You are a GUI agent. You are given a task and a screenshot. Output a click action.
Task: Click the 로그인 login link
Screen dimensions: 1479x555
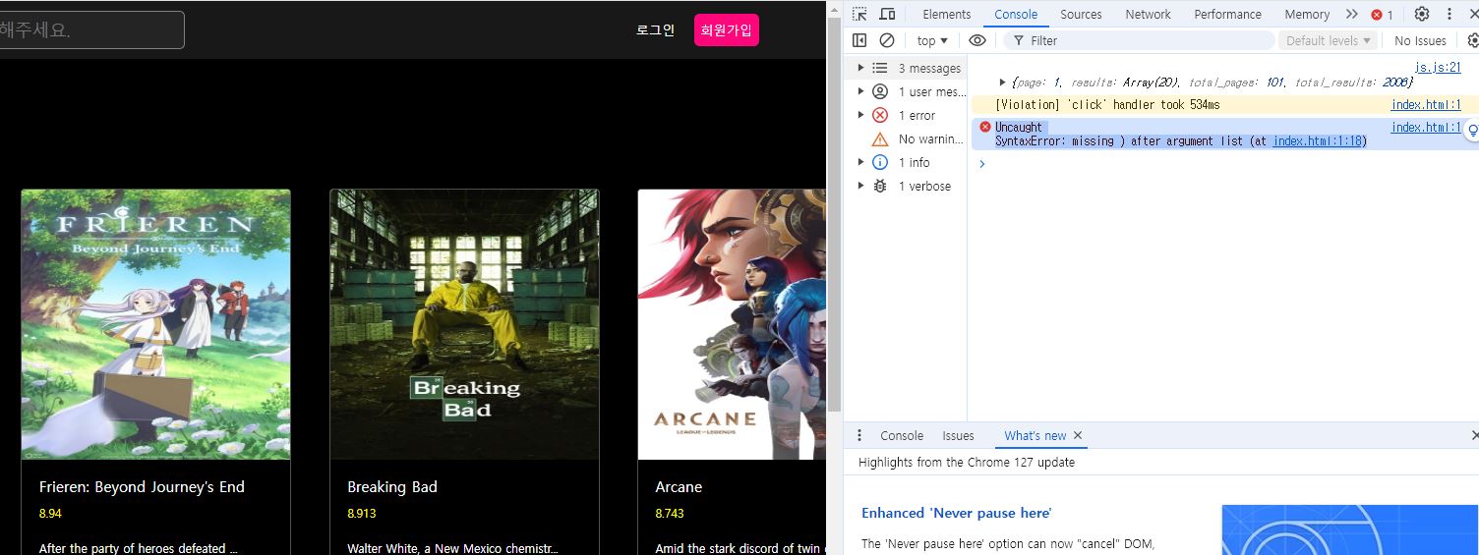tap(655, 29)
